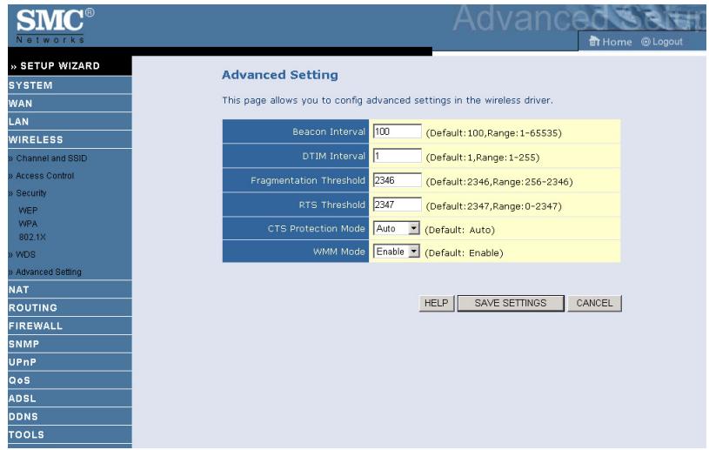Click the text "(Default:2347,Range:0-2347)"
Screen dimensions: 709x450
click(494, 206)
